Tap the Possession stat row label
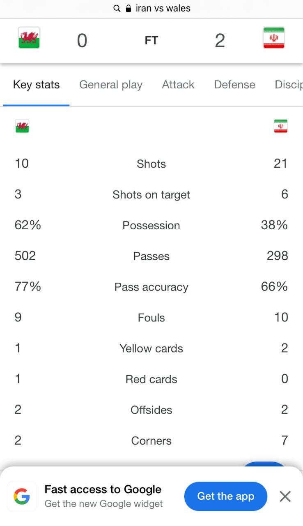 pos(151,226)
